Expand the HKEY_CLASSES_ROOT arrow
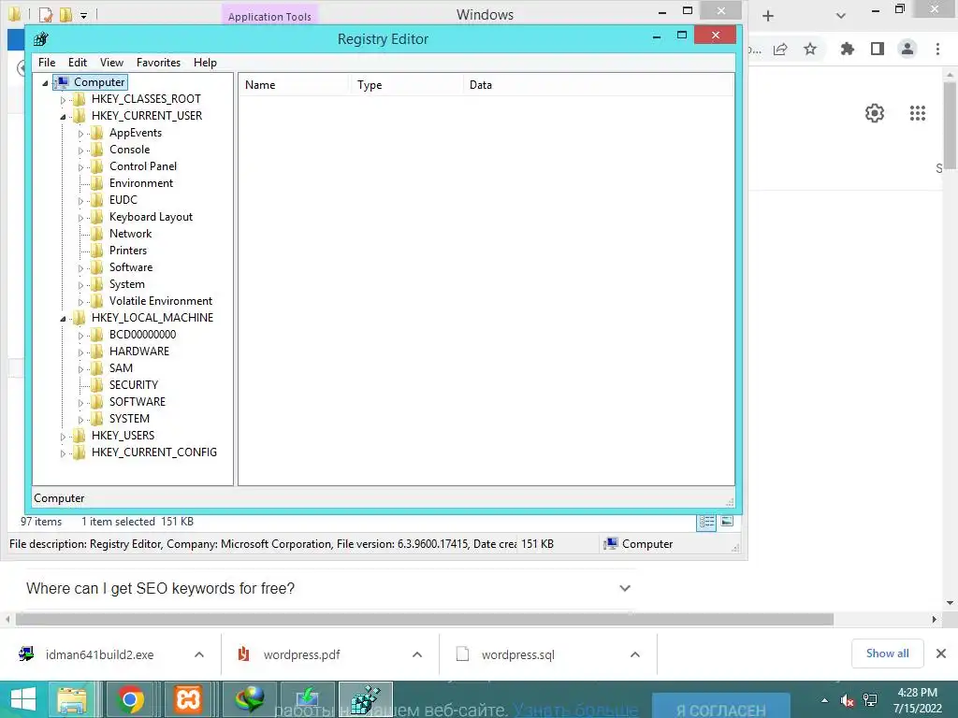 pos(63,99)
